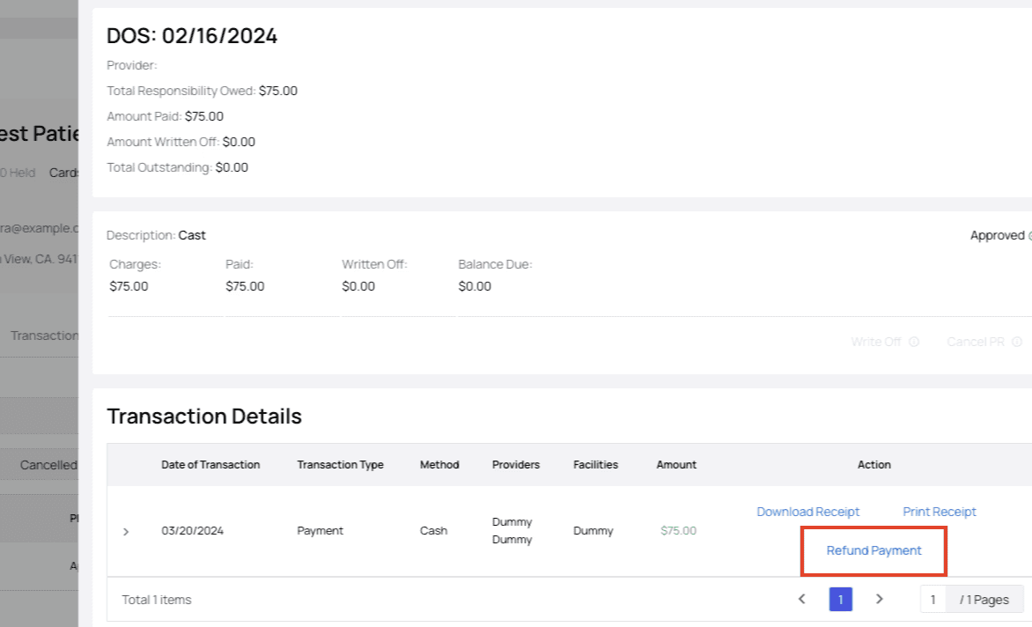
Task: Click the info icon beside Cancel PR
Action: click(1017, 342)
